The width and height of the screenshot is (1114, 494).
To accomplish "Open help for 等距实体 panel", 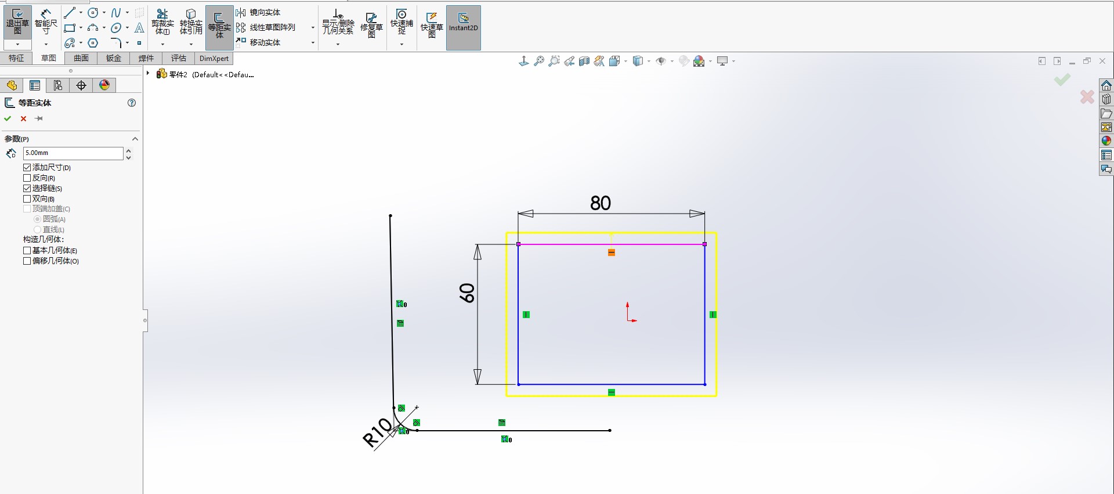I will [x=132, y=103].
